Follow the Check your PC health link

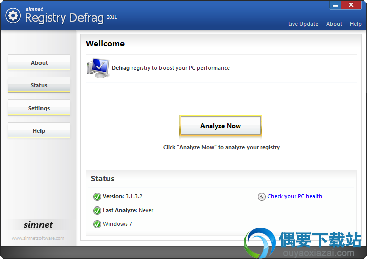coord(295,196)
